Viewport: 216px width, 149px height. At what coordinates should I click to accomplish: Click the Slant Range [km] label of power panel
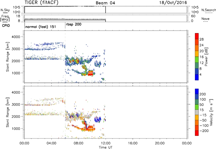pos(8,57)
